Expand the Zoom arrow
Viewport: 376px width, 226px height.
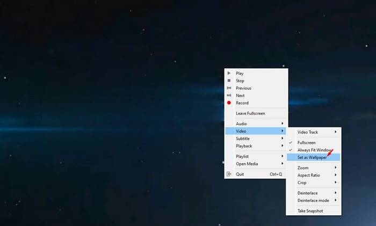click(336, 167)
